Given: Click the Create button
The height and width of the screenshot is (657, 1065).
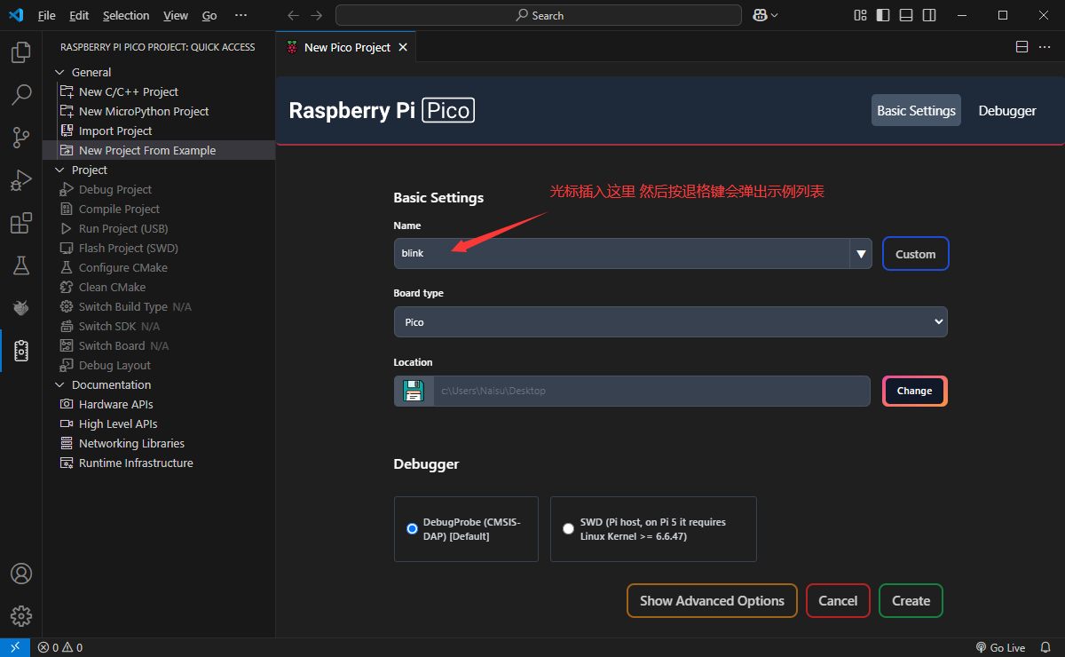Looking at the screenshot, I should coord(911,601).
